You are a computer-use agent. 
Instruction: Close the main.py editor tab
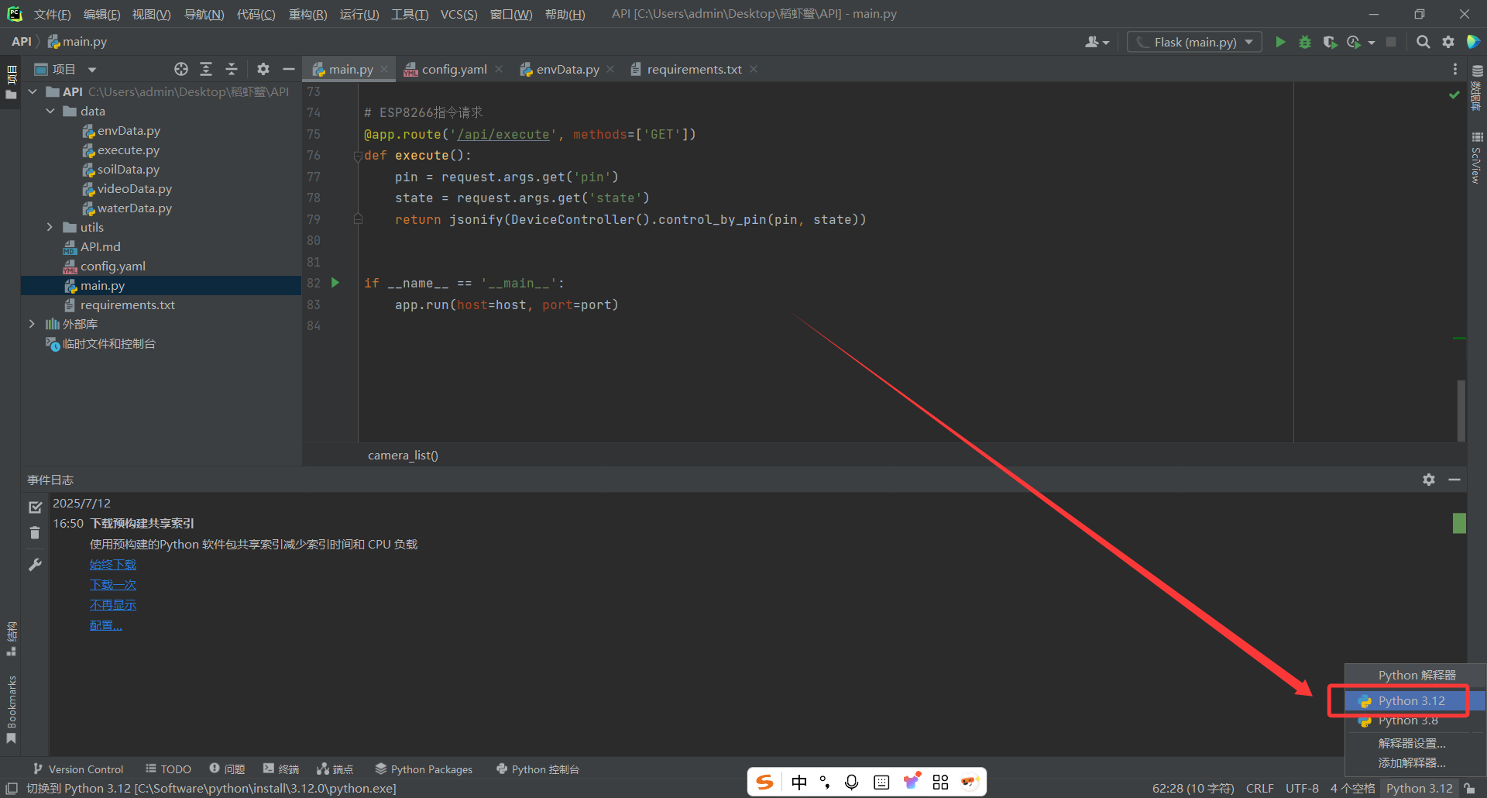pyautogui.click(x=384, y=69)
